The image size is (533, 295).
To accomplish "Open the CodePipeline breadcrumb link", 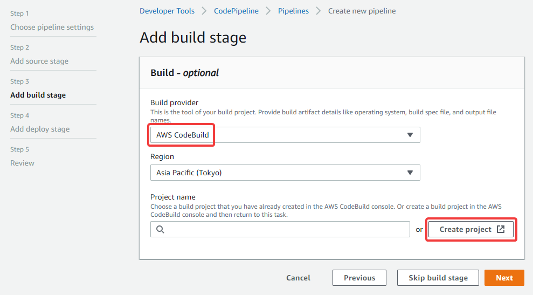I will (x=236, y=11).
